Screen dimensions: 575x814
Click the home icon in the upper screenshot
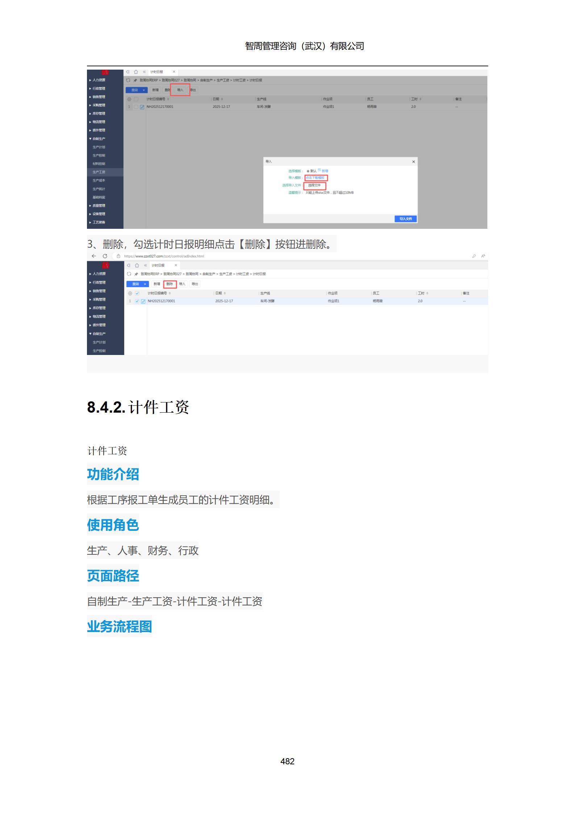pyautogui.click(x=136, y=72)
